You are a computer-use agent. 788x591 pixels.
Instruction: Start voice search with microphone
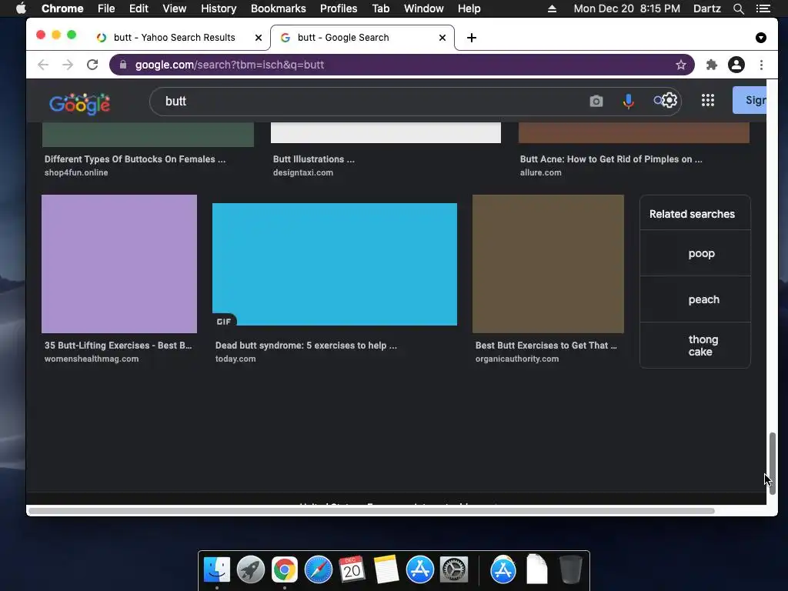point(628,102)
